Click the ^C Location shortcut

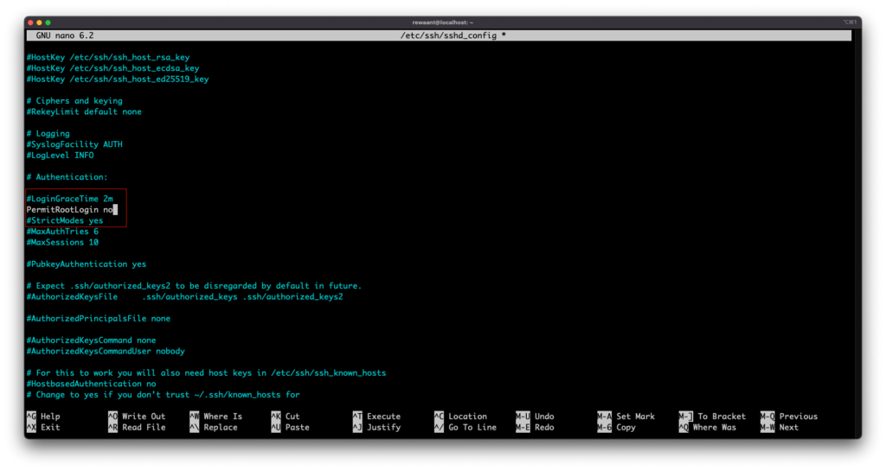coord(460,417)
